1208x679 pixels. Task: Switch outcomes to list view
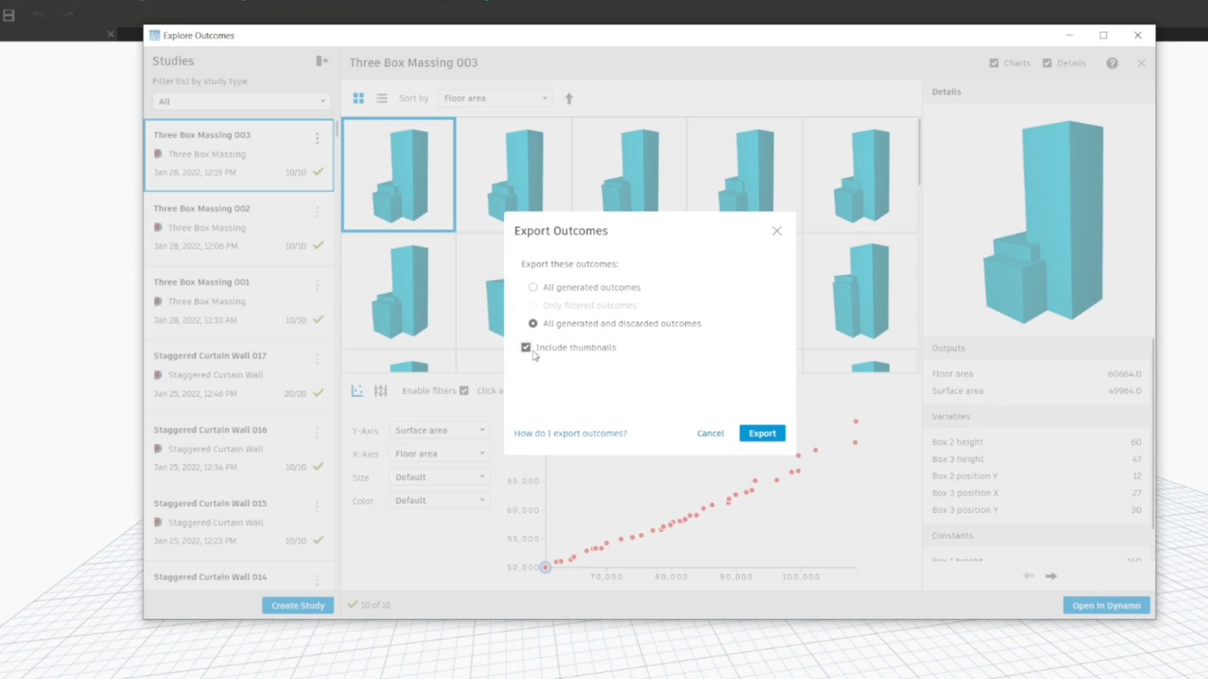point(382,98)
